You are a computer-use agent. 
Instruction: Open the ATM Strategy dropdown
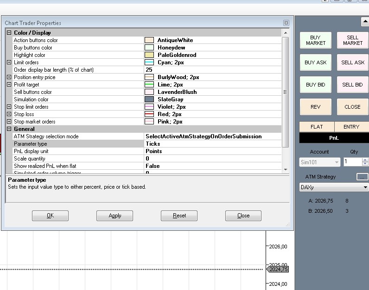click(x=365, y=187)
